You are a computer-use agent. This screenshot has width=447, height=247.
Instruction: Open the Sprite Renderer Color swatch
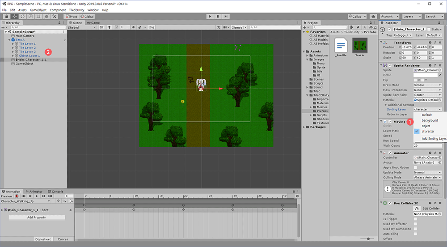pos(426,75)
